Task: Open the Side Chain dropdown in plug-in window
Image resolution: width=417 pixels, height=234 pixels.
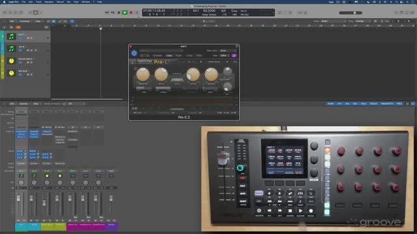Action: pos(228,51)
